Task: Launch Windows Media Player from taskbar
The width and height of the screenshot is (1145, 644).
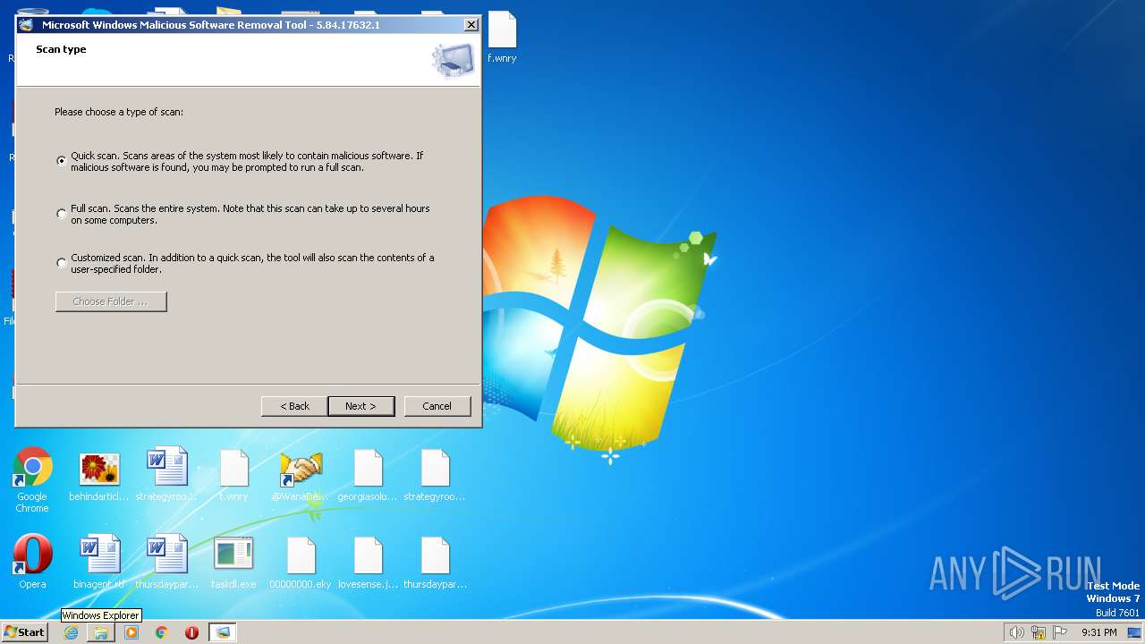Action: click(131, 632)
